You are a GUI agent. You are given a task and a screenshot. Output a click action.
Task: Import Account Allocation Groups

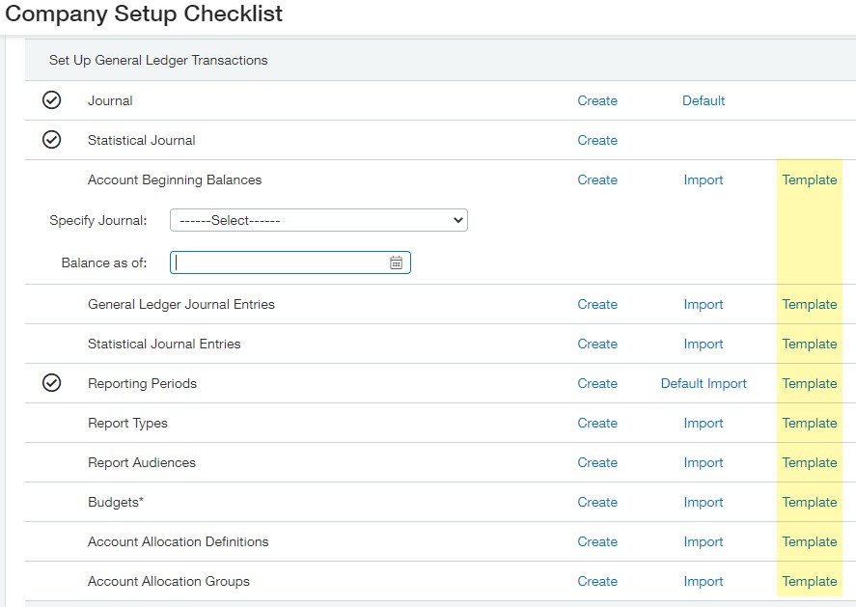pos(704,581)
